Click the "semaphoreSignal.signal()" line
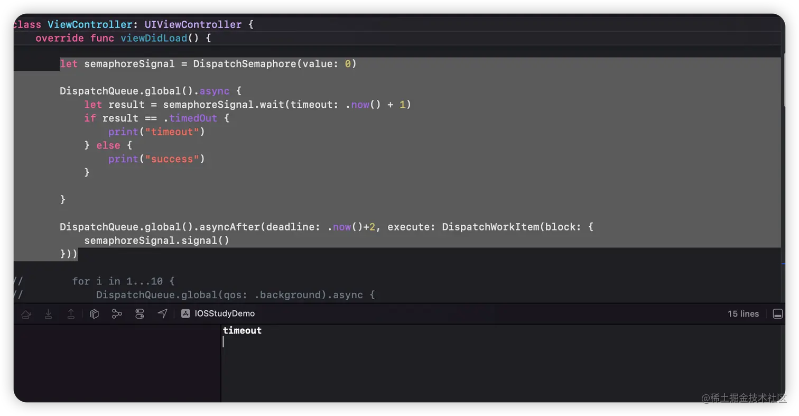 [x=156, y=241]
